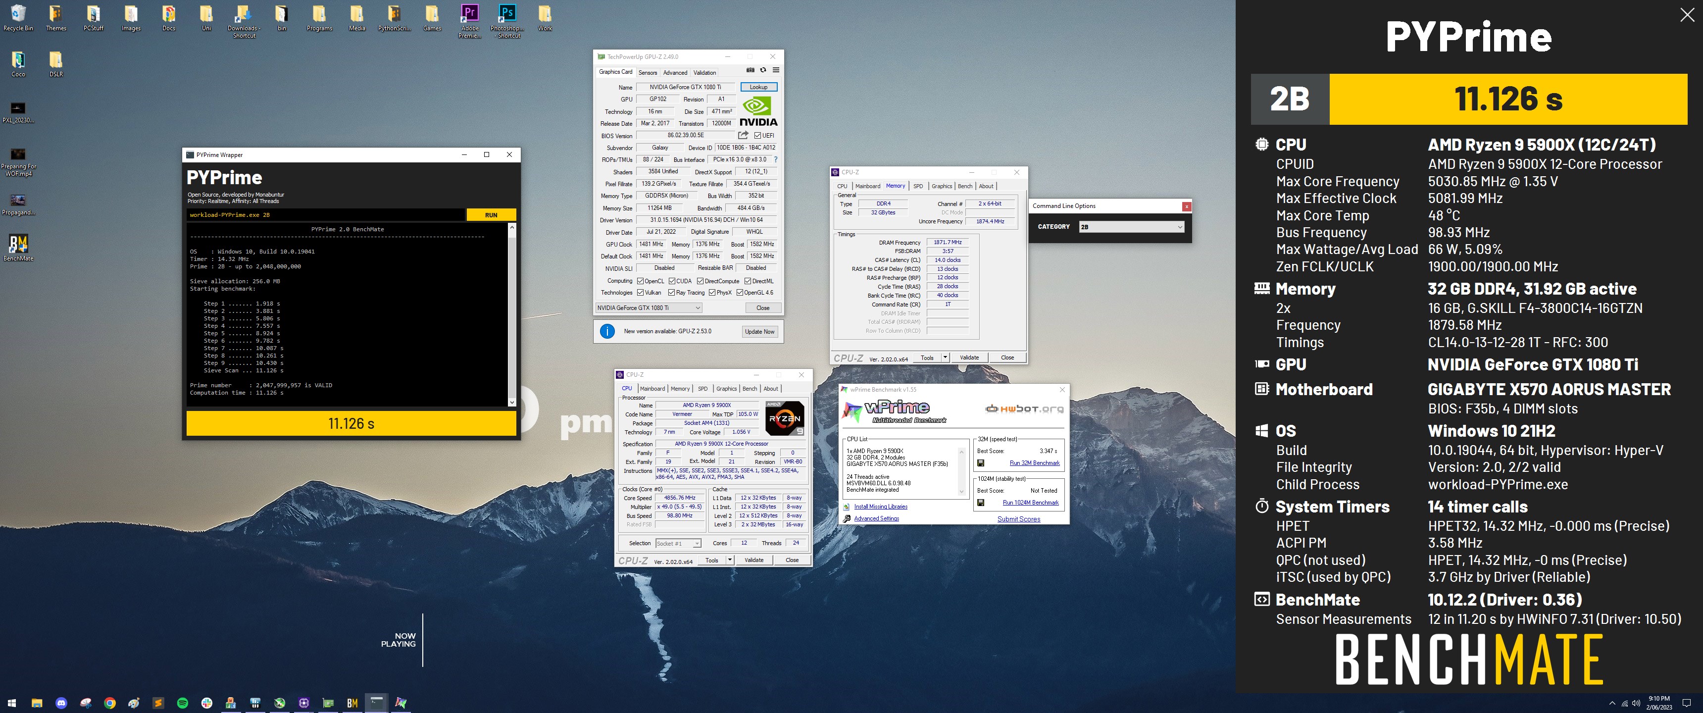Switch to BenchMate via BM taskbar icon
Screen dimensions: 1703x713
352,703
